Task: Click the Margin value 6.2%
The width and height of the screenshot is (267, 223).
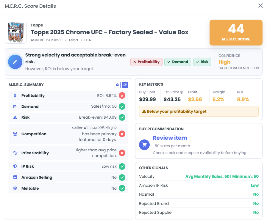Action: [x=218, y=99]
